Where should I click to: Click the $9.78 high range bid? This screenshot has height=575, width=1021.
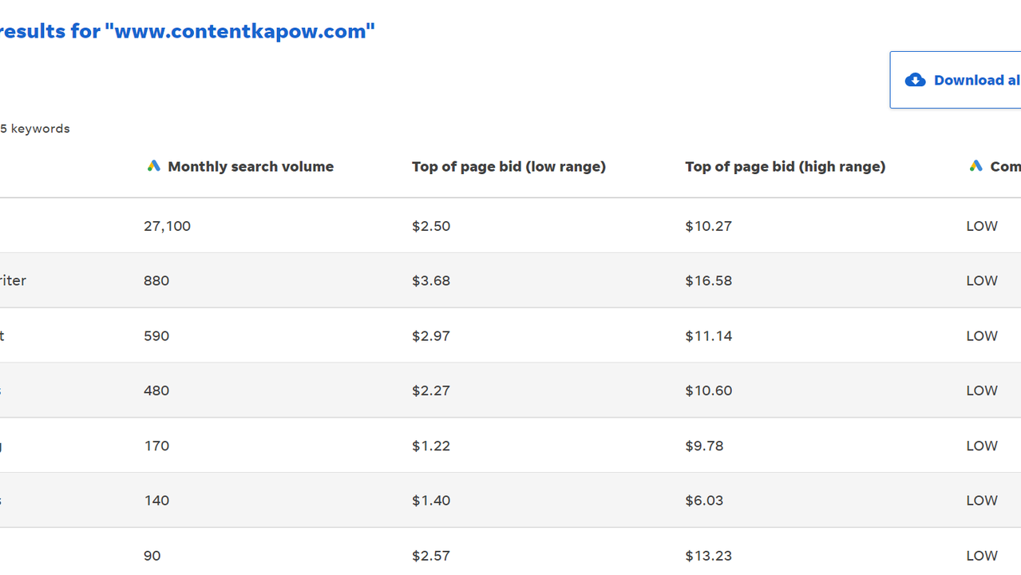click(x=704, y=446)
